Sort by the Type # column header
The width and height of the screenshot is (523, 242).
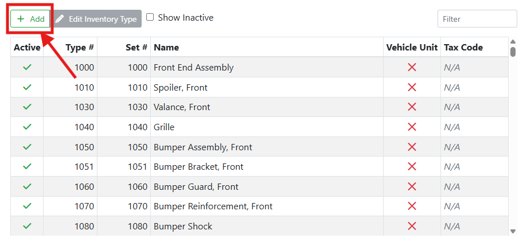[80, 48]
